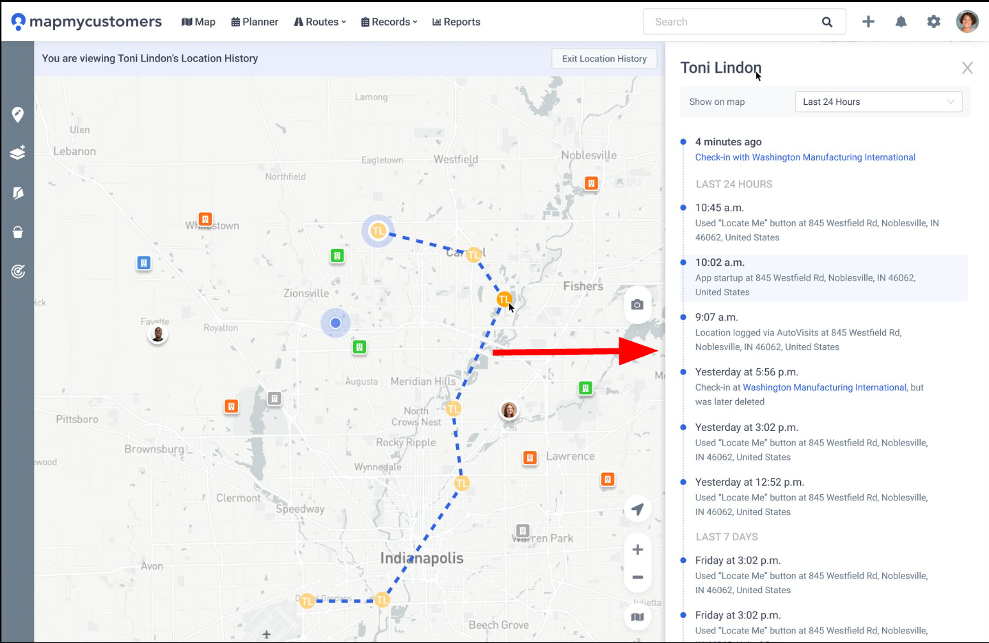Select the 10:02 a.m. App startup entry

825,277
